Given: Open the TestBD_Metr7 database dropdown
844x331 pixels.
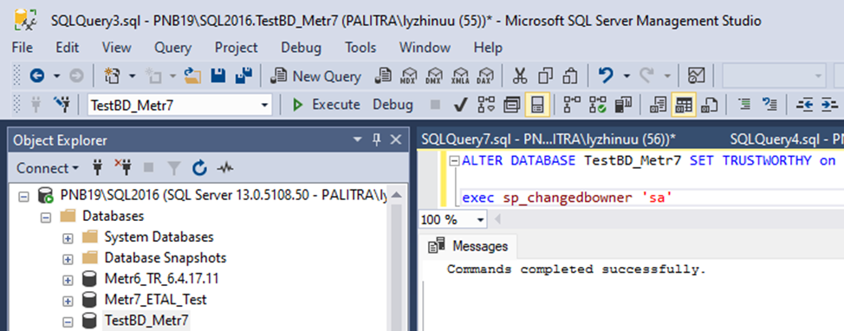Looking at the screenshot, I should 265,105.
